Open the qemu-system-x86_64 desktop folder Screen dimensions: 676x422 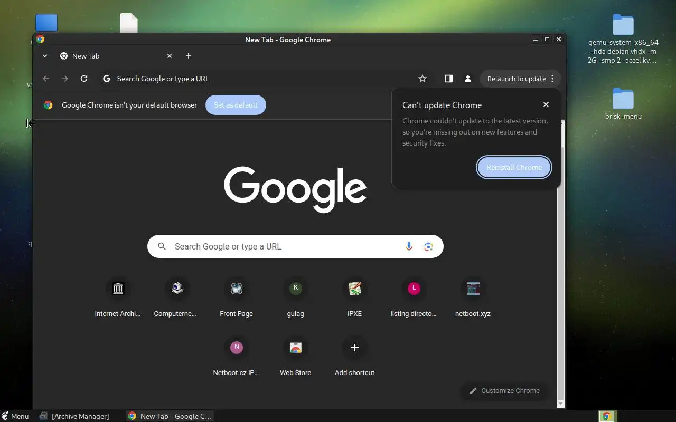click(623, 39)
